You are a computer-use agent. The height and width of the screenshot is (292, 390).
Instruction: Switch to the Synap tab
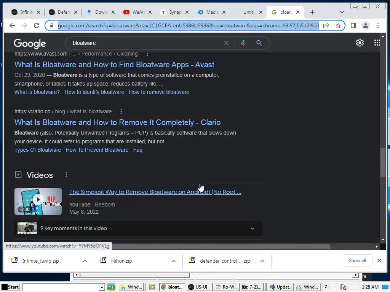(x=174, y=12)
